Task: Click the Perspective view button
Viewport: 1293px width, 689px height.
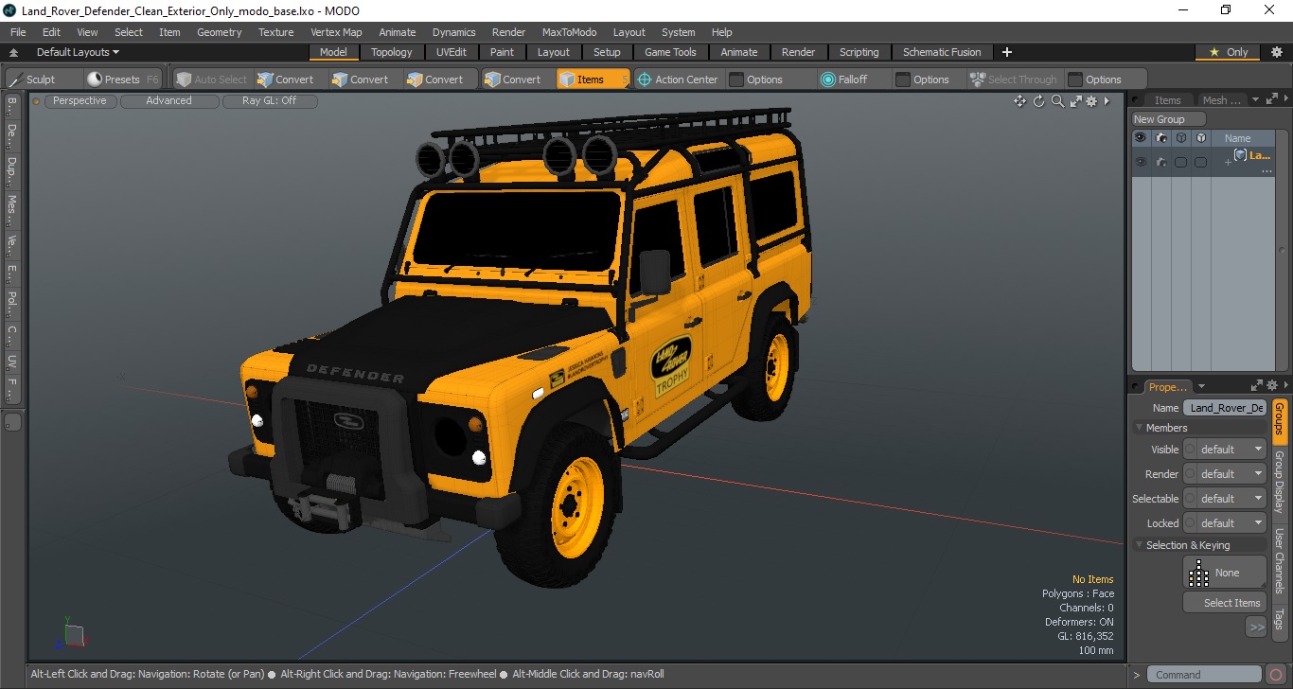Action: coord(80,101)
